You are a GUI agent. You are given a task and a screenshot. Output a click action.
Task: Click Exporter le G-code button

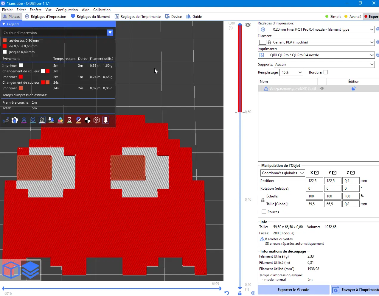click(293, 290)
